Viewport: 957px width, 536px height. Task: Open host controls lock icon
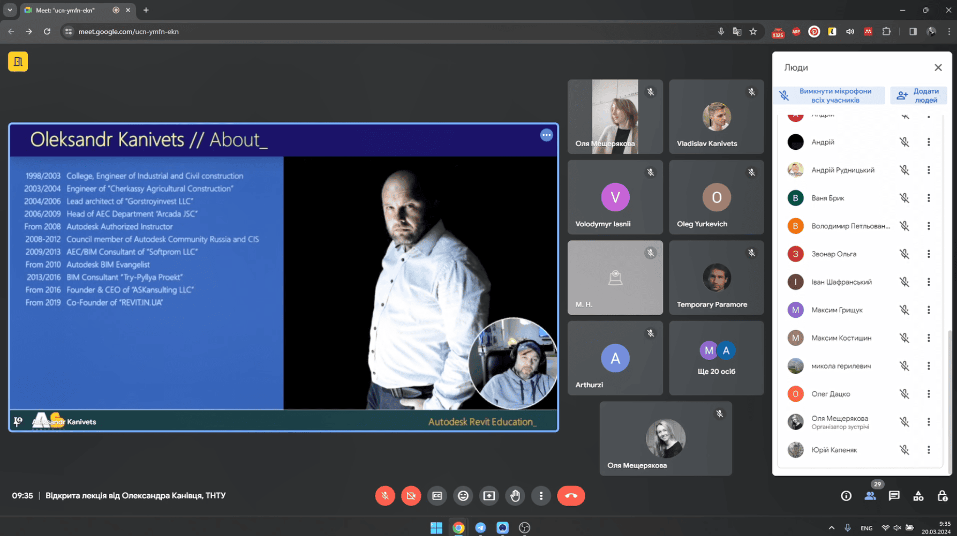pyautogui.click(x=943, y=496)
